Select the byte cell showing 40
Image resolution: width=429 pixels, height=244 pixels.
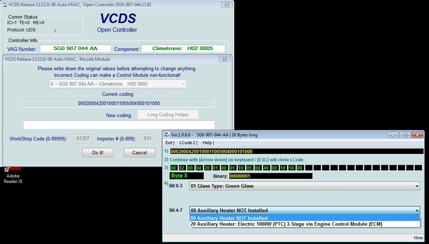click(266, 168)
